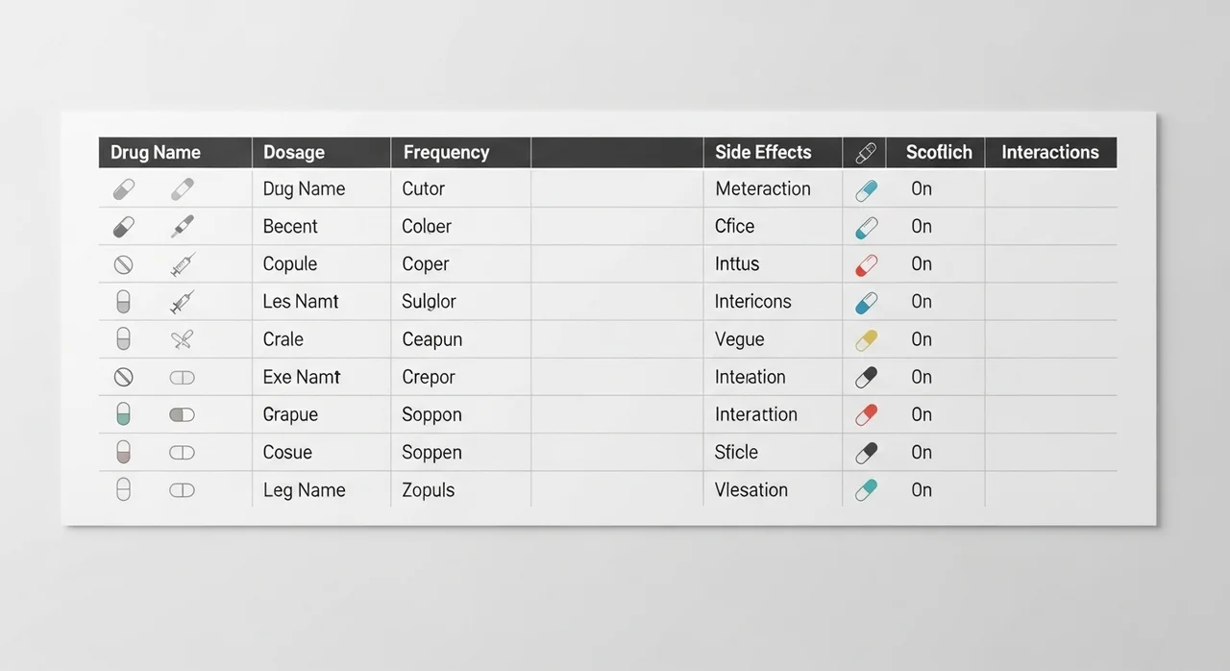Toggle the On status in the Sficle row

pyautogui.click(x=922, y=453)
